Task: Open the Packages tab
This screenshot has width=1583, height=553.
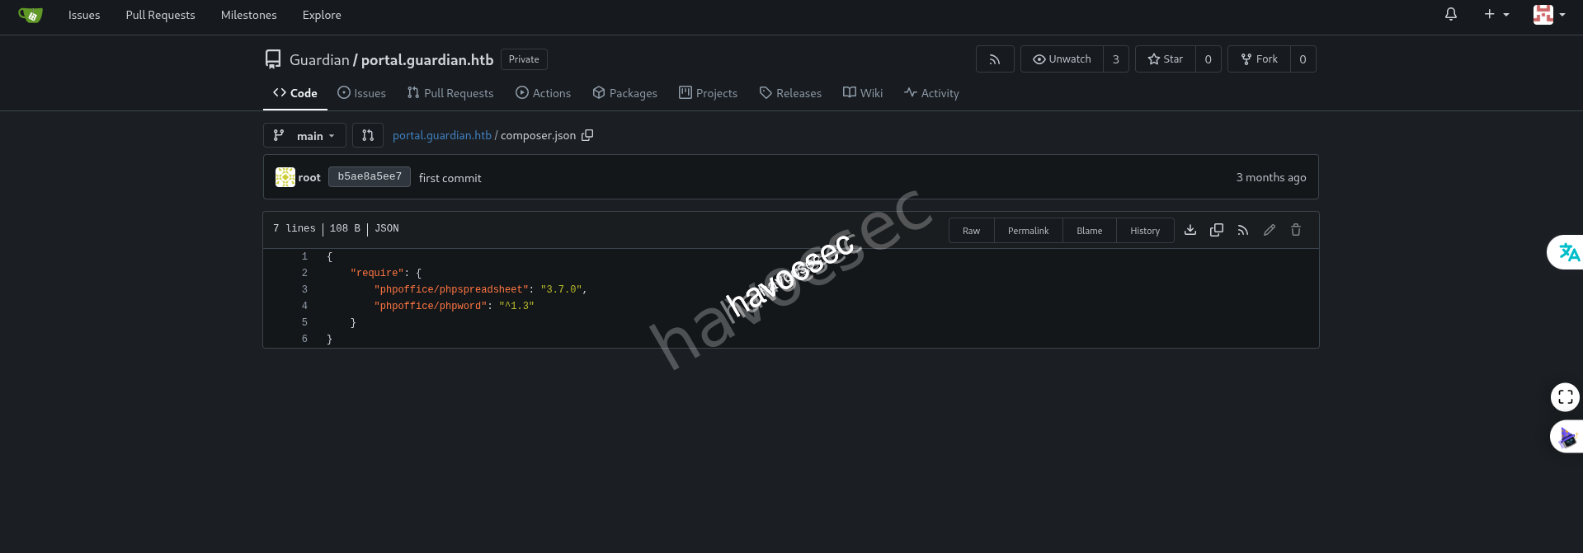Action: pyautogui.click(x=625, y=93)
